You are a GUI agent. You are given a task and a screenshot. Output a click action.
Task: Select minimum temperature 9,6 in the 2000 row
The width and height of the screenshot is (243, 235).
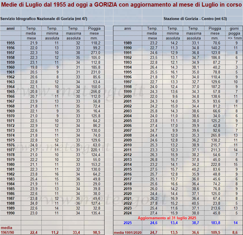coord(175,96)
